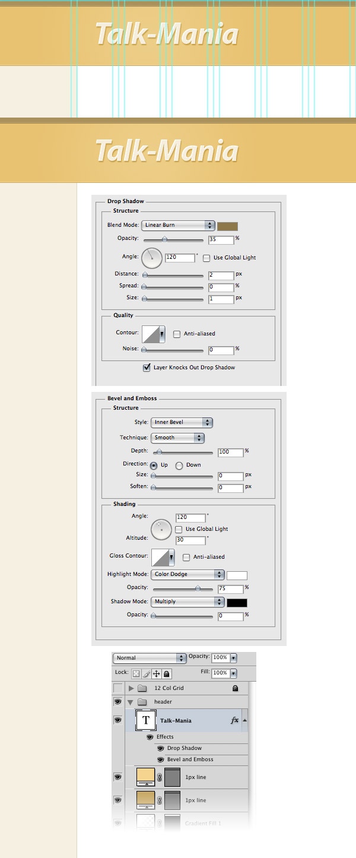Screen dimensions: 356x858
Task: Uncheck Layer Knocks Out Drop Shadow
Action: click(x=147, y=368)
